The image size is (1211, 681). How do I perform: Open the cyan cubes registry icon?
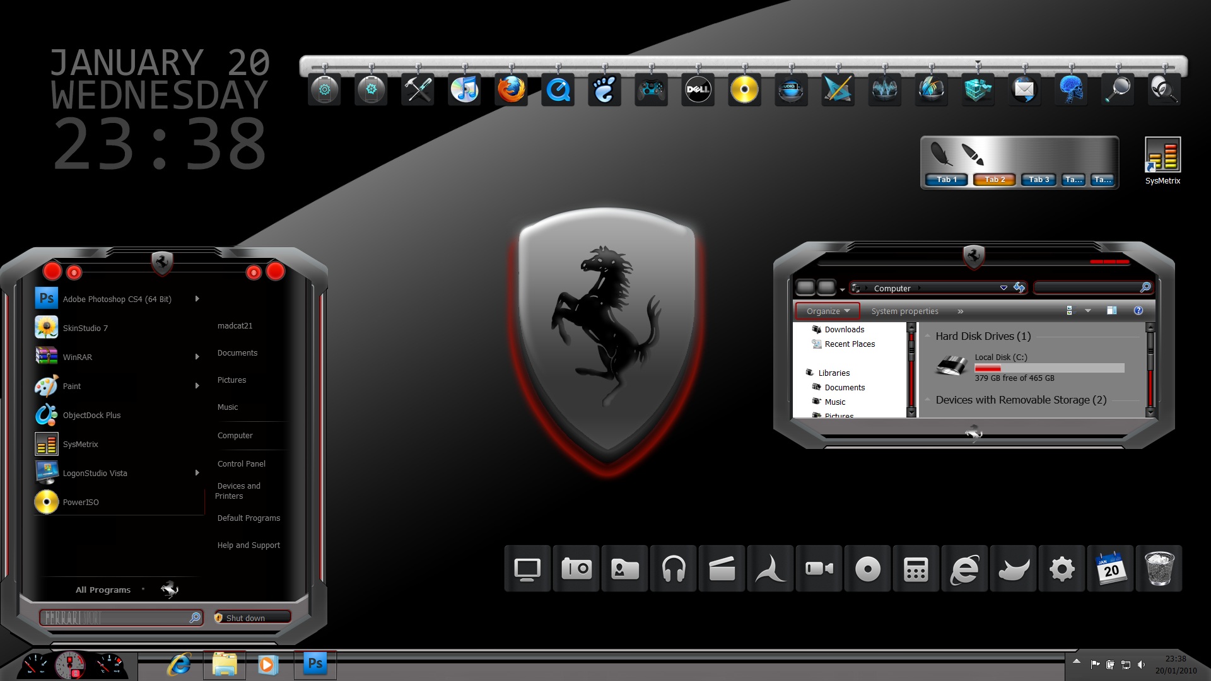click(978, 90)
